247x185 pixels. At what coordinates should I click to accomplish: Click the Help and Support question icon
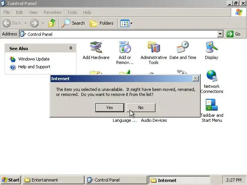coord(13,67)
